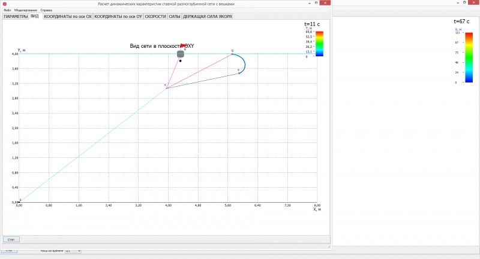Click the 48 value on S legend

(x=457, y=63)
